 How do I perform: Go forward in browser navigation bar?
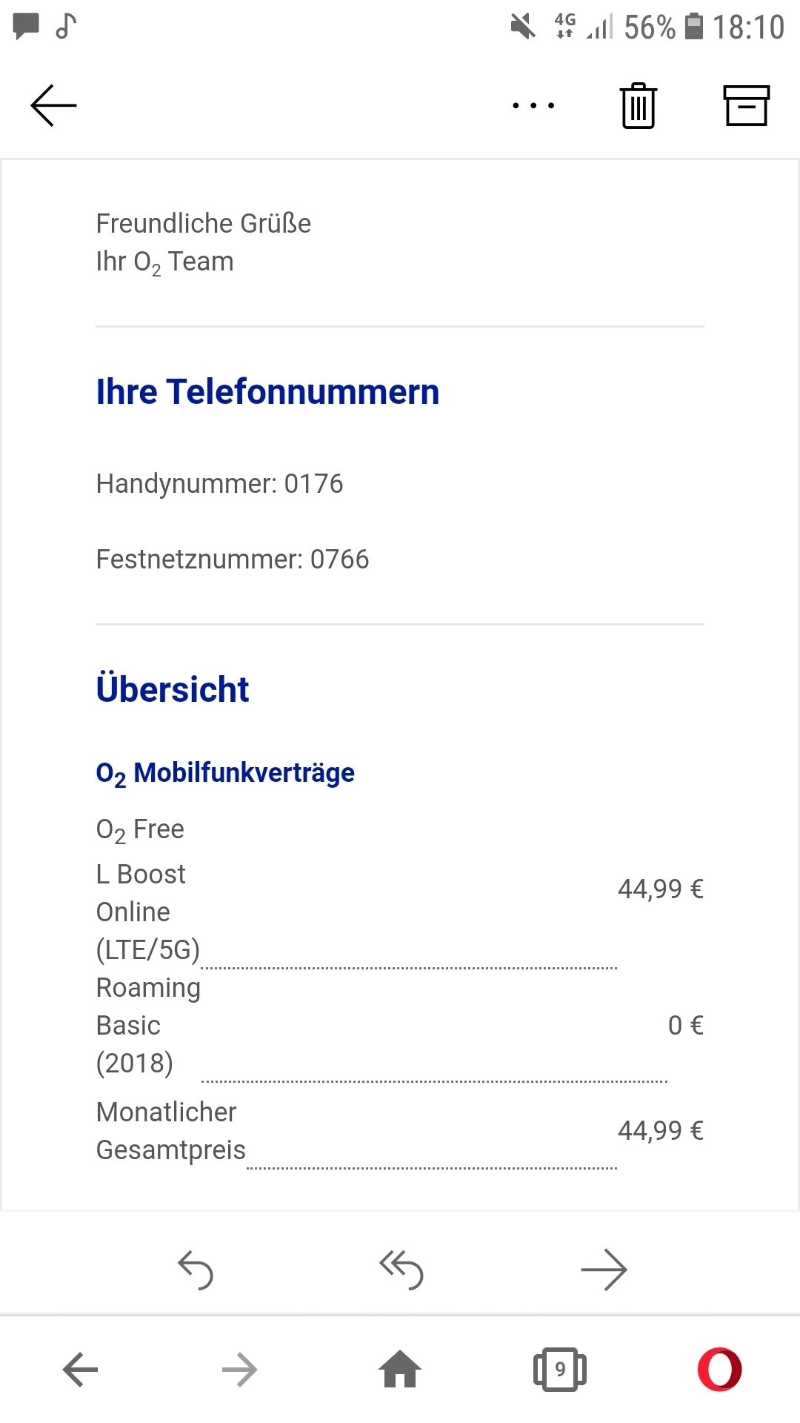tap(239, 1370)
